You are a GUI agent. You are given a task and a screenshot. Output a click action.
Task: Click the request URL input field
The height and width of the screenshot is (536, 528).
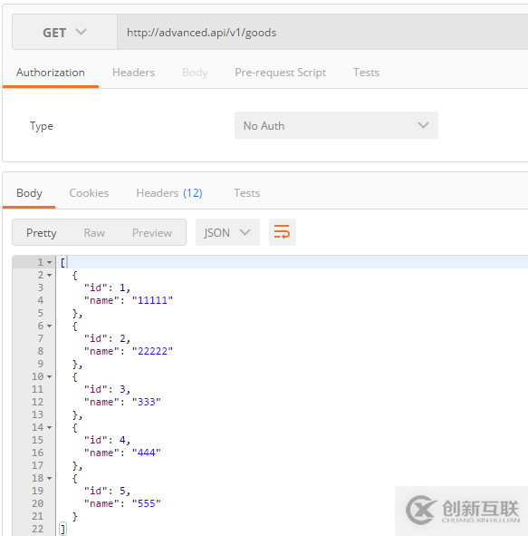tap(322, 33)
